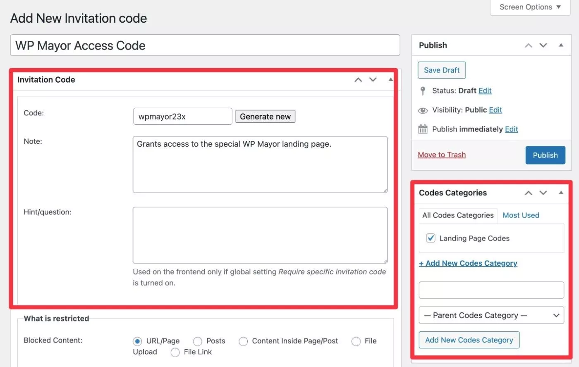Collapse the Invitation Code panel
The height and width of the screenshot is (367, 579).
(390, 79)
